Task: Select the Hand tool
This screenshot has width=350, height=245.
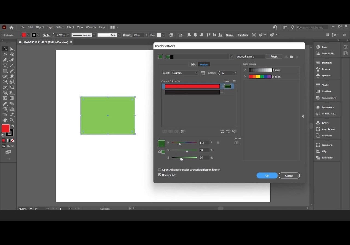Action: 5,120
